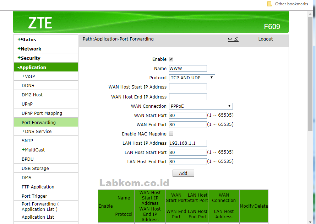This screenshot has width=316, height=224.
Task: Collapse the Application menu section
Action: [46, 67]
